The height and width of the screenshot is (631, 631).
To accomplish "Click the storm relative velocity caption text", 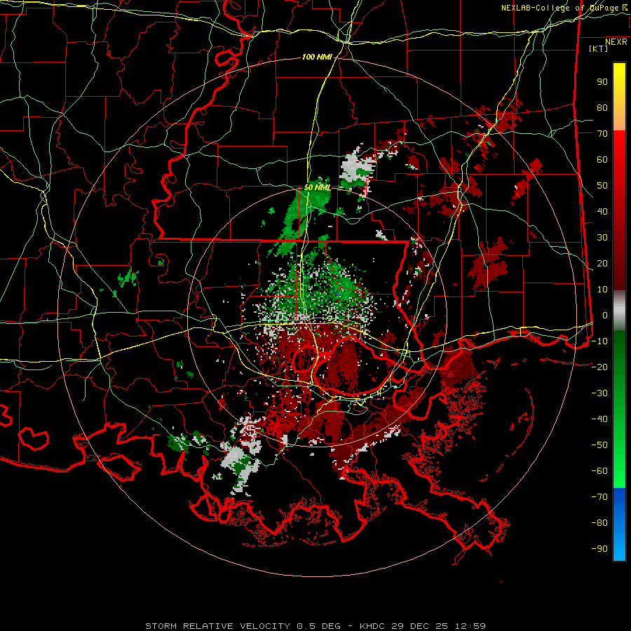I will [315, 626].
